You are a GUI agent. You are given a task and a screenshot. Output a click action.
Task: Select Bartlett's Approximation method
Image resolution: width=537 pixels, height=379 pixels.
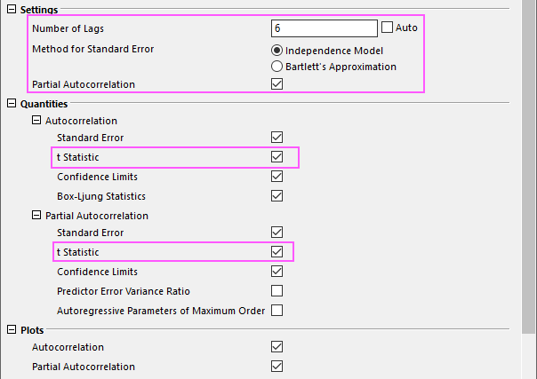pyautogui.click(x=277, y=67)
